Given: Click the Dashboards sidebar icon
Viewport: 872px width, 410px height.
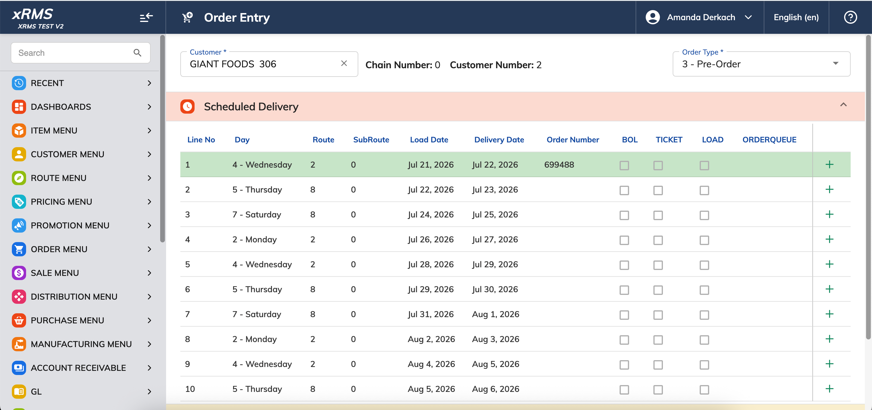Looking at the screenshot, I should pyautogui.click(x=19, y=107).
